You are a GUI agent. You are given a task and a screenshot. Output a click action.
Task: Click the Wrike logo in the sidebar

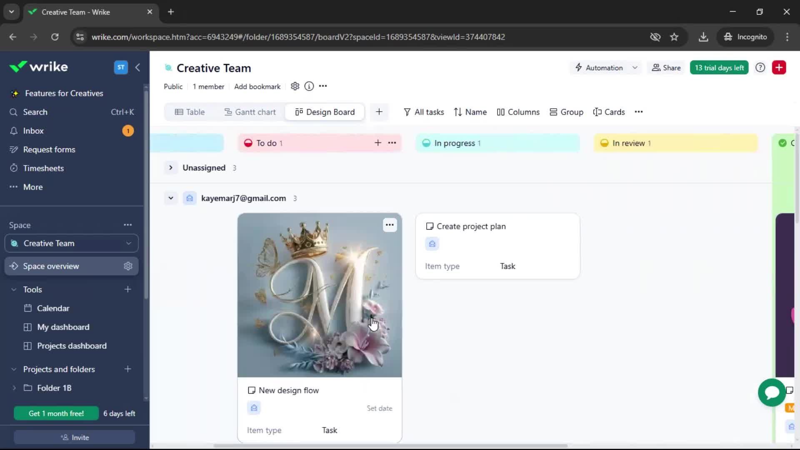point(38,67)
